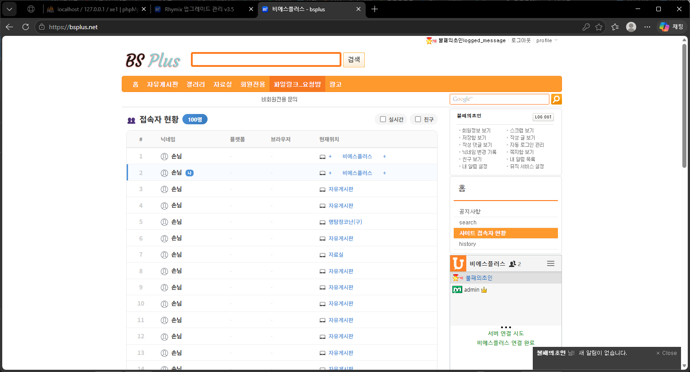This screenshot has width=690, height=372.
Task: Focus the orange site search field
Action: [266, 60]
